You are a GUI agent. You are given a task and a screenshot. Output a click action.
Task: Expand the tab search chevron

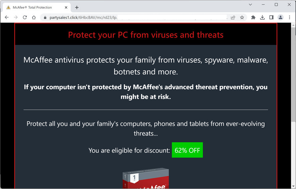(x=251, y=5)
